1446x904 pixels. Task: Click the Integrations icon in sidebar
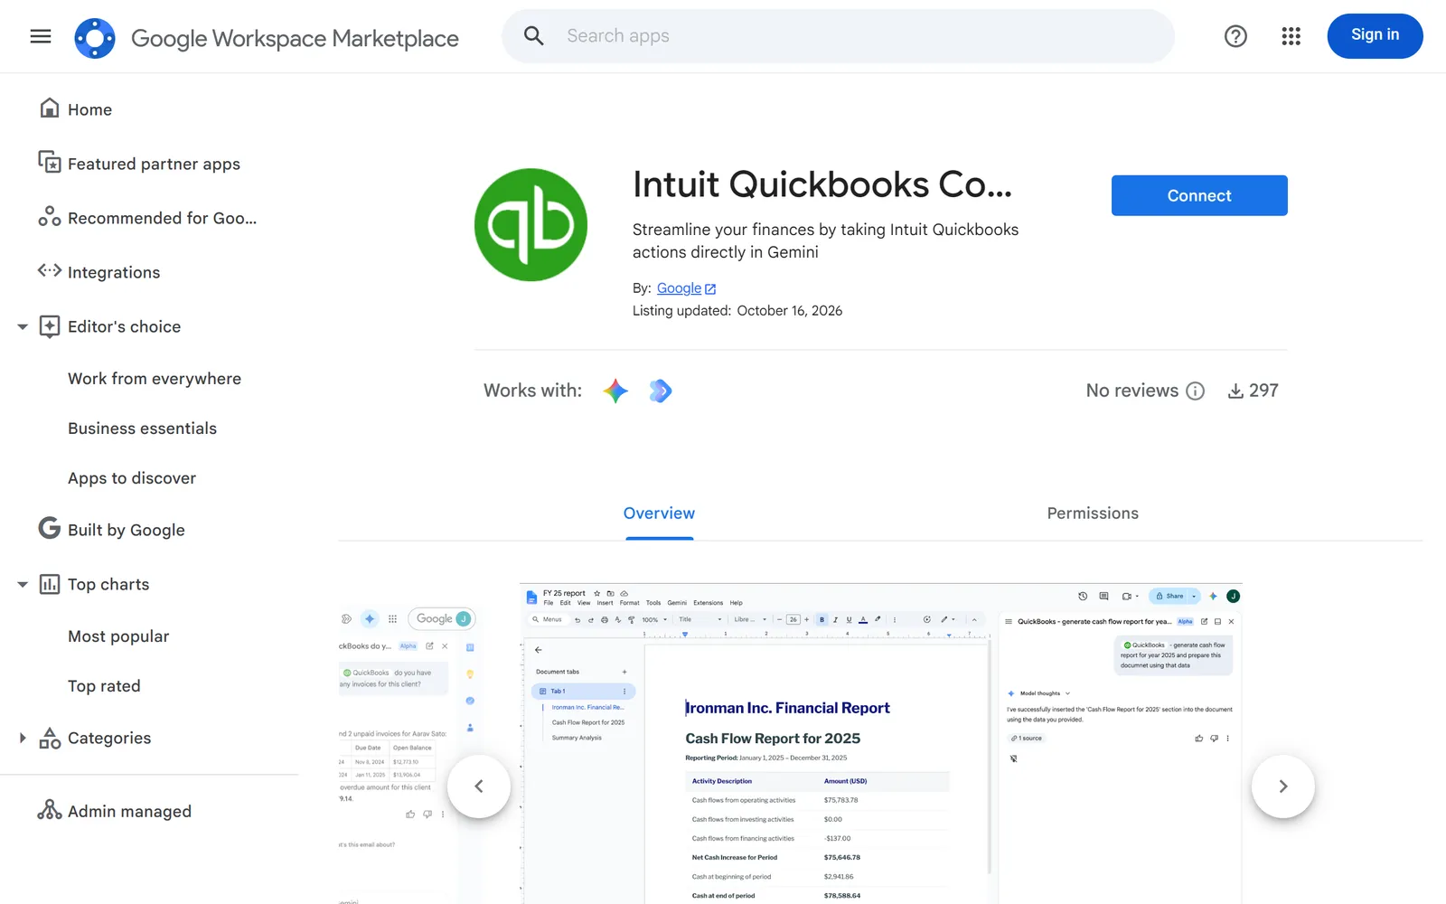click(x=50, y=270)
